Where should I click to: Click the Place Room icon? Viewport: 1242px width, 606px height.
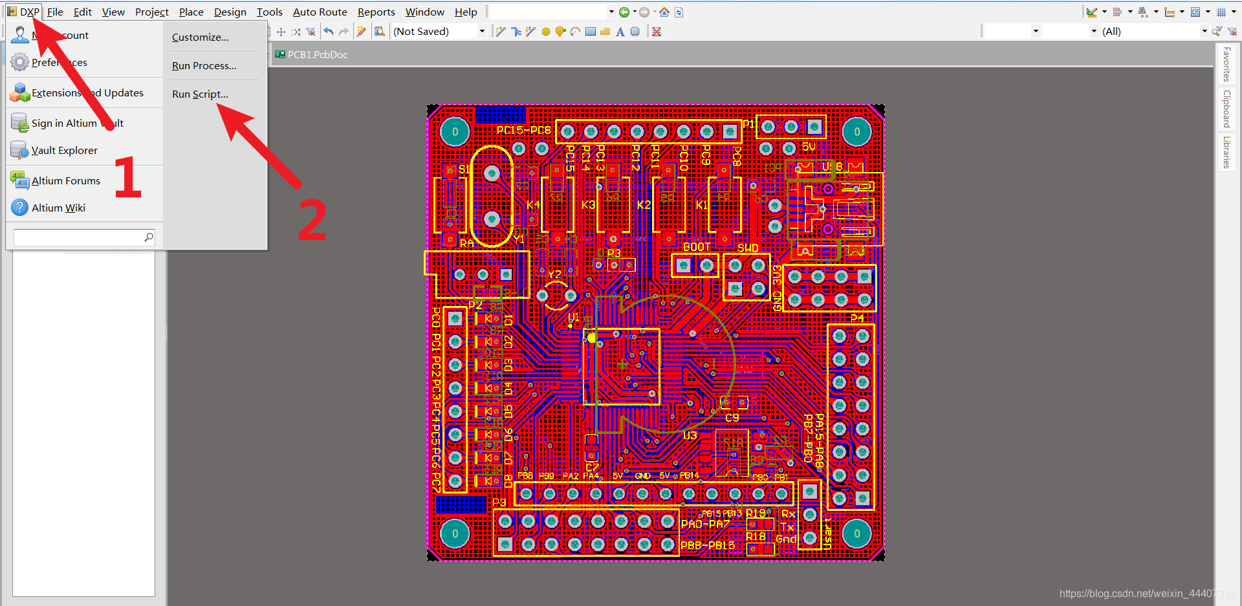tap(1195, 12)
